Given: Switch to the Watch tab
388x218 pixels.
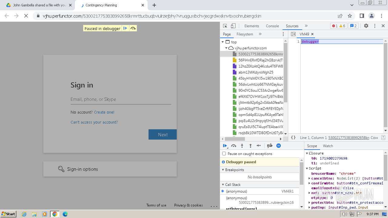Looking at the screenshot, I should point(328,146).
